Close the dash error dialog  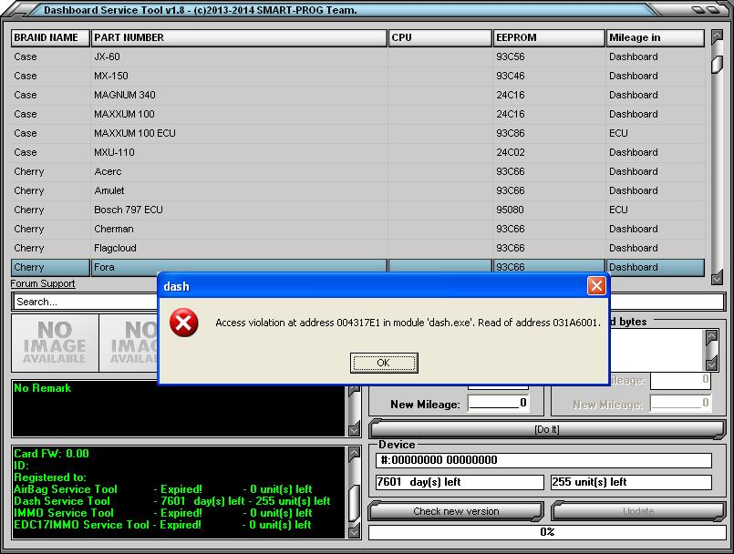596,285
